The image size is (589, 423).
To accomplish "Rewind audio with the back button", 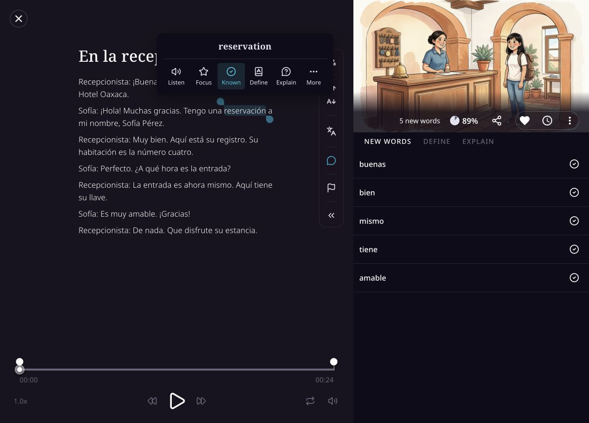I will 152,401.
